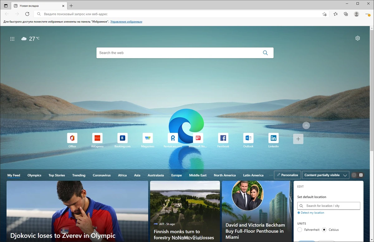The image size is (374, 242).
Task: Add a new quick link tile
Action: (x=298, y=139)
